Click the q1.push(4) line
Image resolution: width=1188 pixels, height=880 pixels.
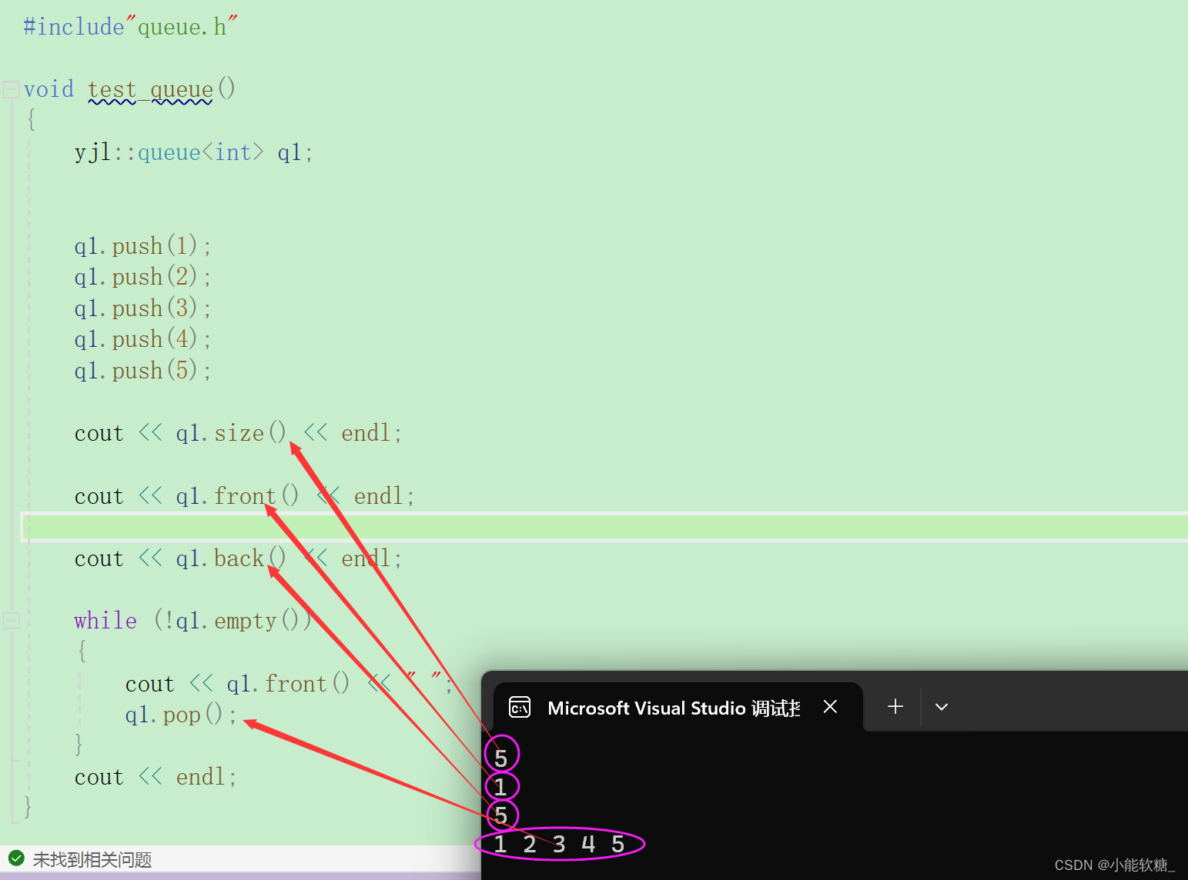point(142,339)
